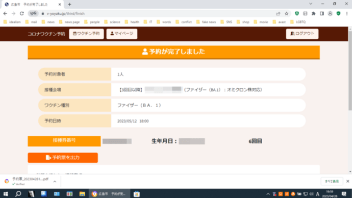The image size is (352, 198).
Task: Open the browser three-dot menu
Action: click(x=347, y=13)
